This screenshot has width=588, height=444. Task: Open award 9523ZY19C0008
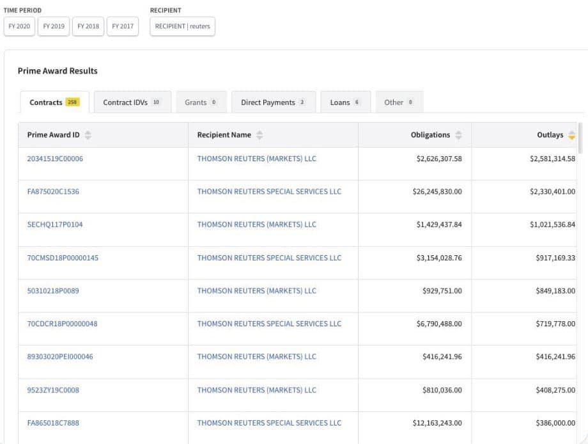53,390
